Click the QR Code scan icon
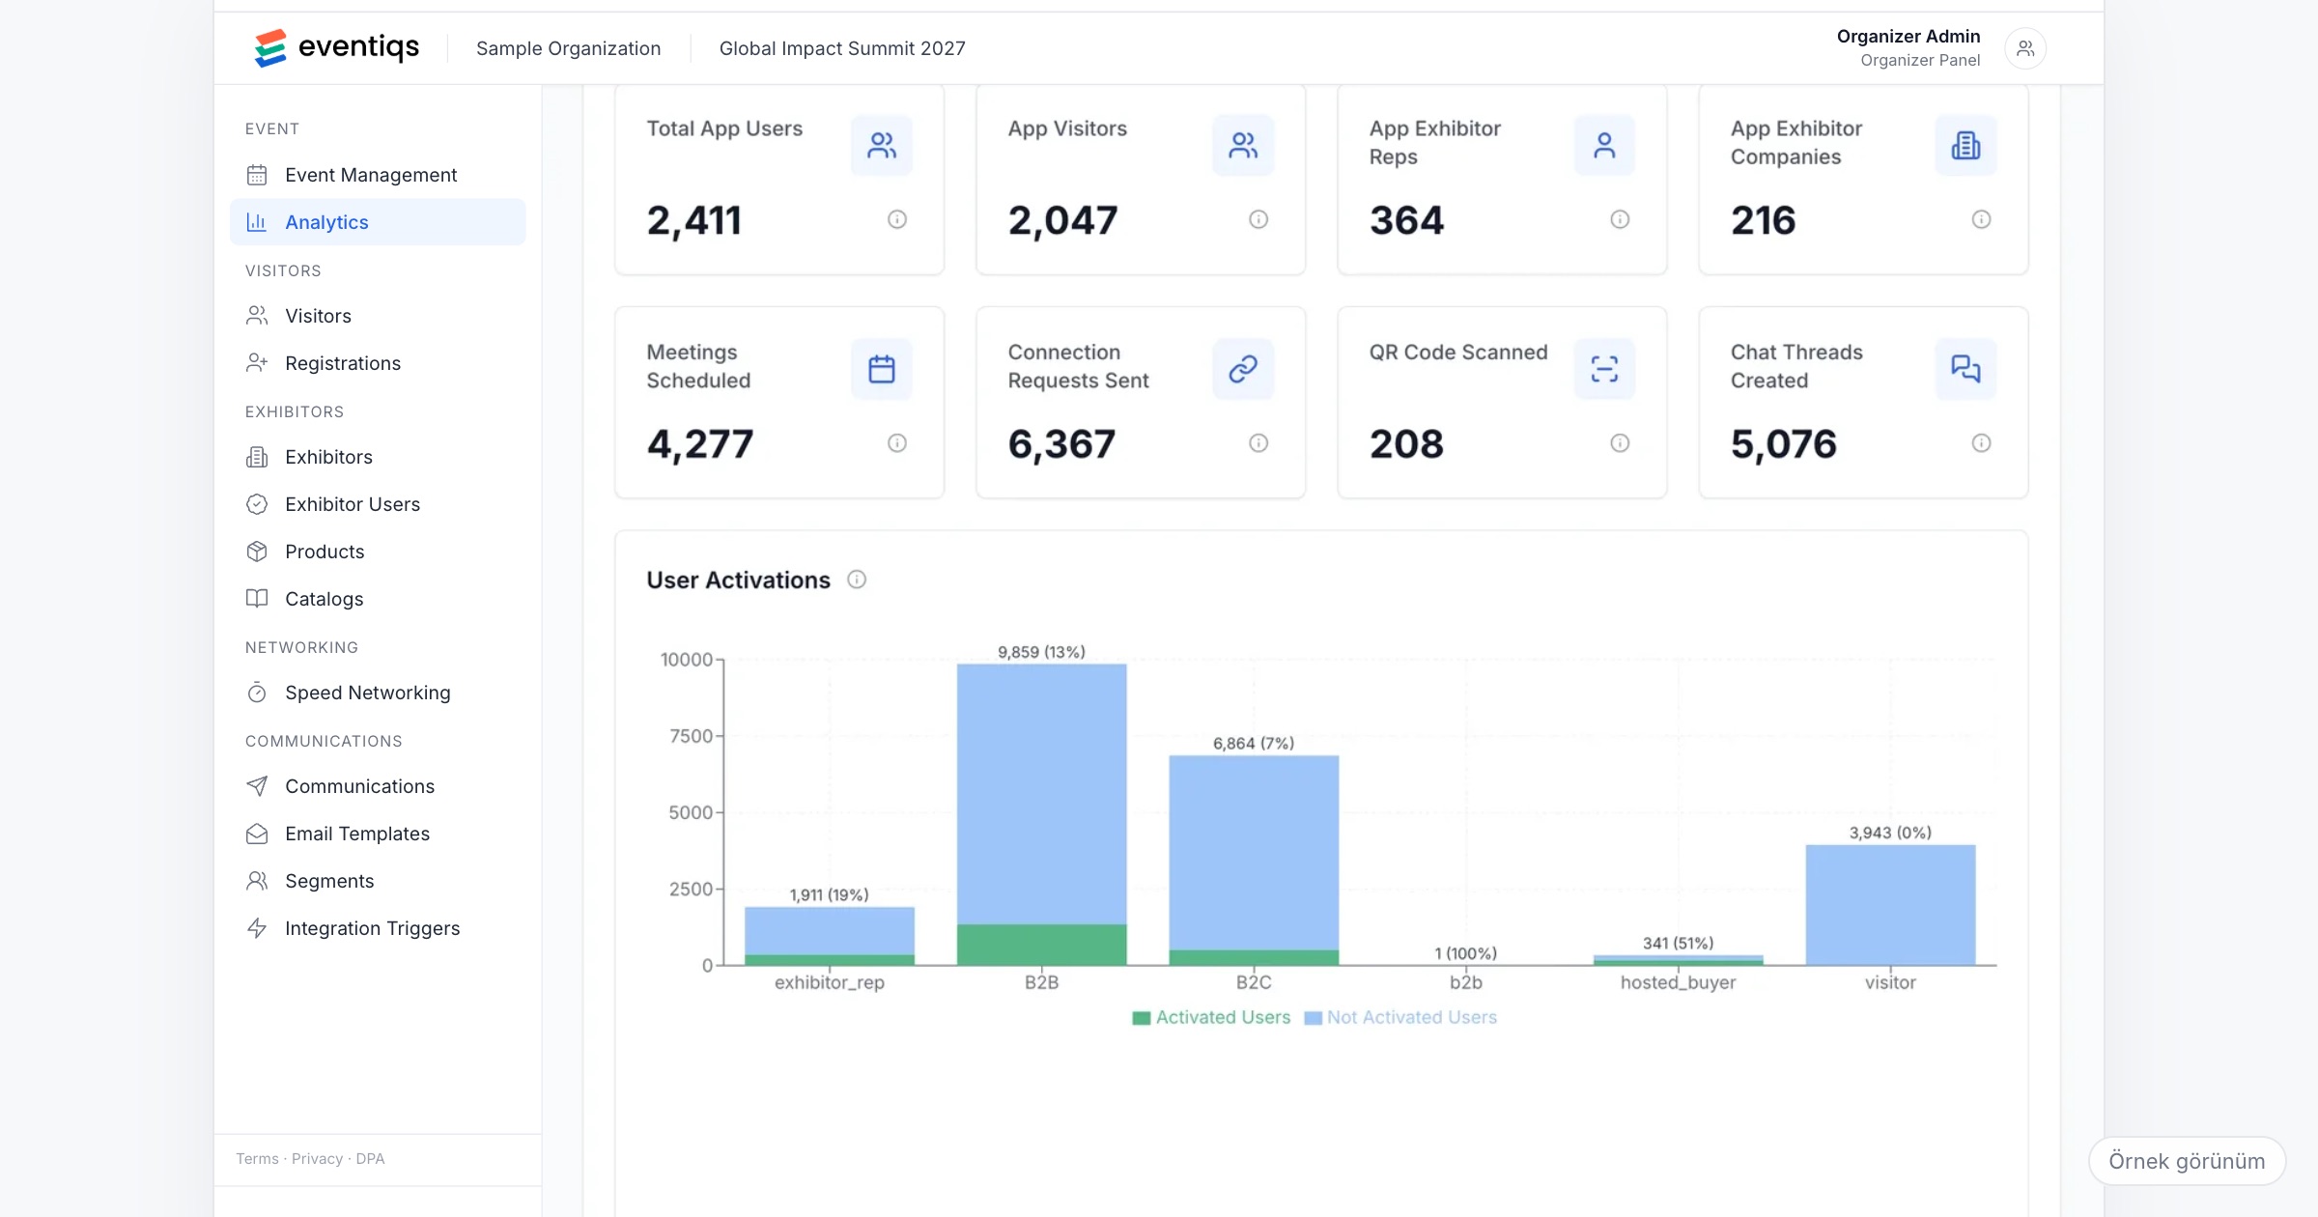The image size is (2318, 1217). [1604, 369]
